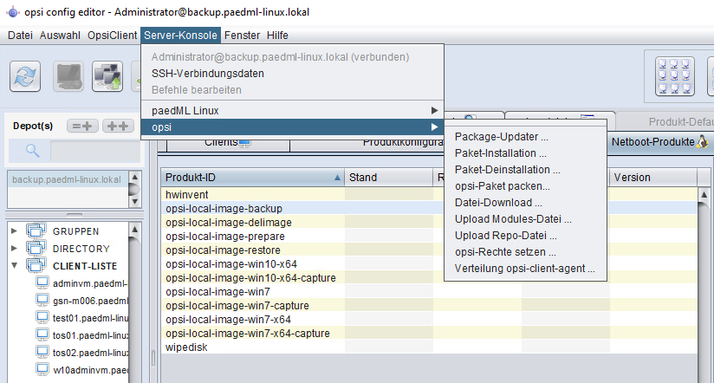Click the depot list scroll up arrow
The height and width of the screenshot is (383, 714).
tap(135, 177)
